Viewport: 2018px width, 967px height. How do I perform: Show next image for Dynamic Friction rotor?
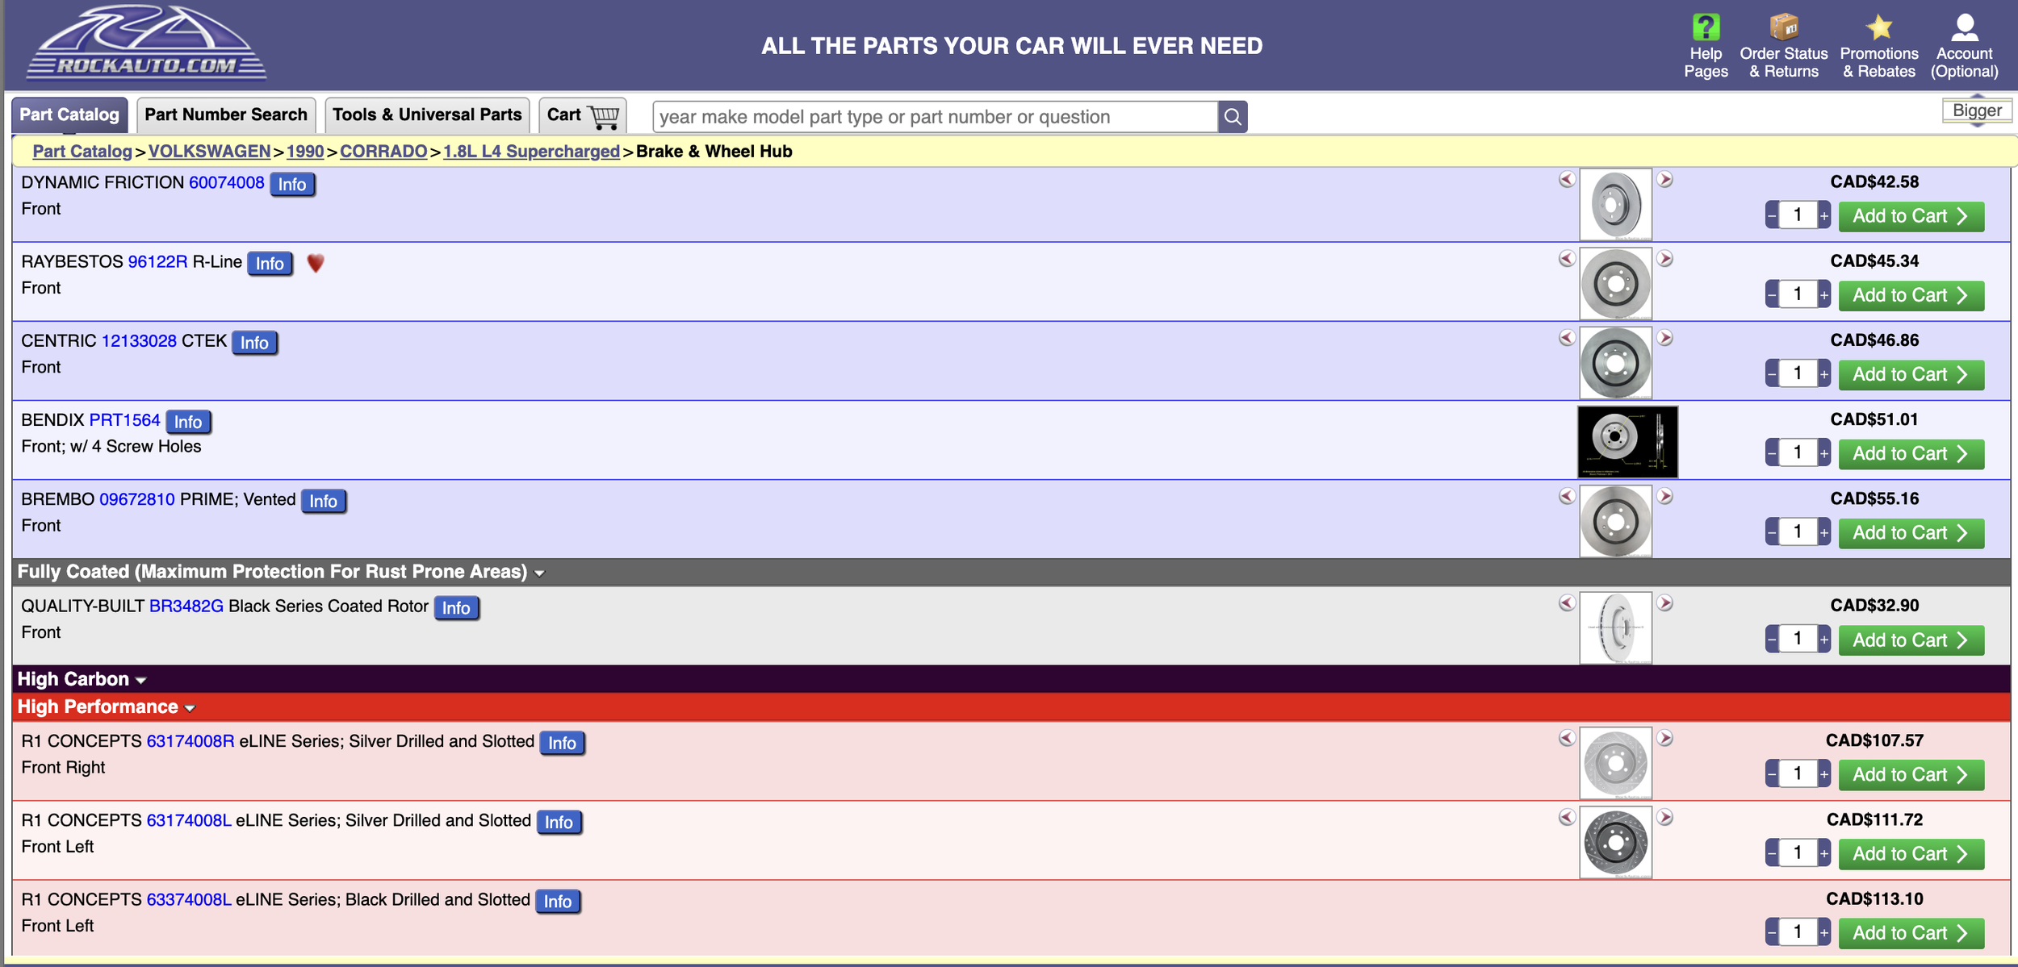pos(1664,179)
